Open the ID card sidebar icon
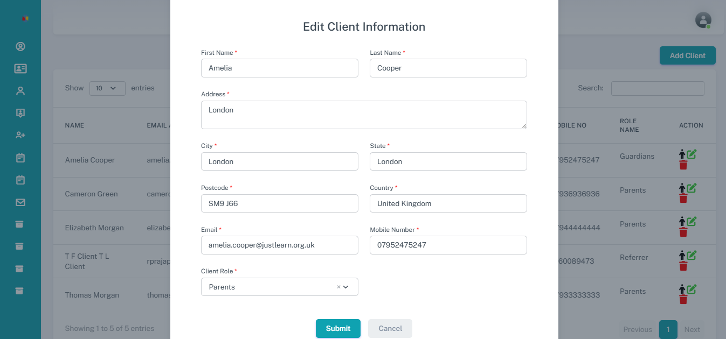This screenshot has height=339, width=726. [20, 68]
